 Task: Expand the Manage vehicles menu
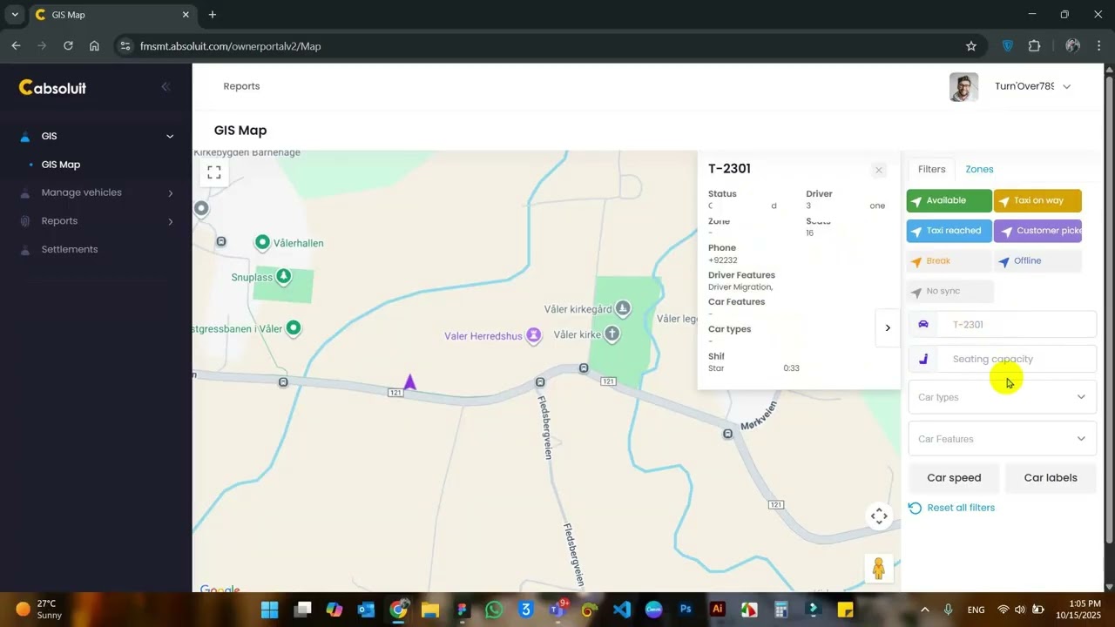click(x=96, y=192)
